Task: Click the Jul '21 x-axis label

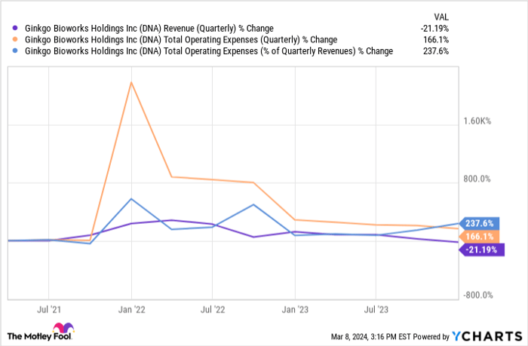Action: tap(49, 309)
